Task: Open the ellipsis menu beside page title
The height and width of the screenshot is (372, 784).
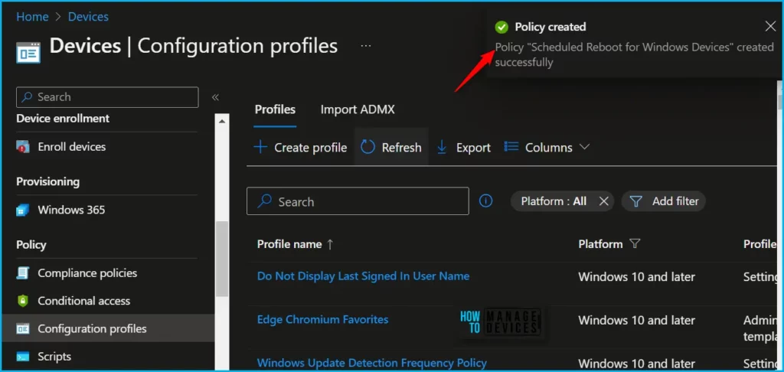Action: click(x=366, y=46)
